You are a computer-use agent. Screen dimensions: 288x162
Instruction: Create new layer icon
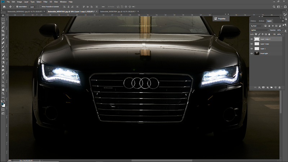tap(275, 87)
